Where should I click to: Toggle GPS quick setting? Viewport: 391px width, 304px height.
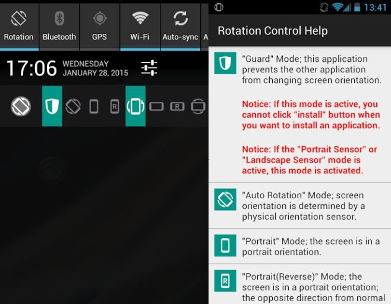99,26
